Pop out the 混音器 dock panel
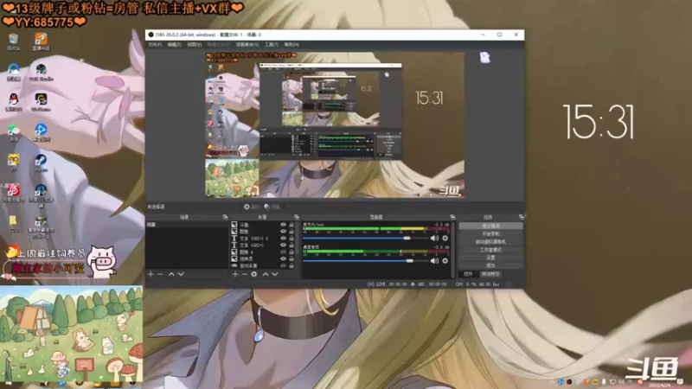This screenshot has width=692, height=389. pyautogui.click(x=452, y=217)
